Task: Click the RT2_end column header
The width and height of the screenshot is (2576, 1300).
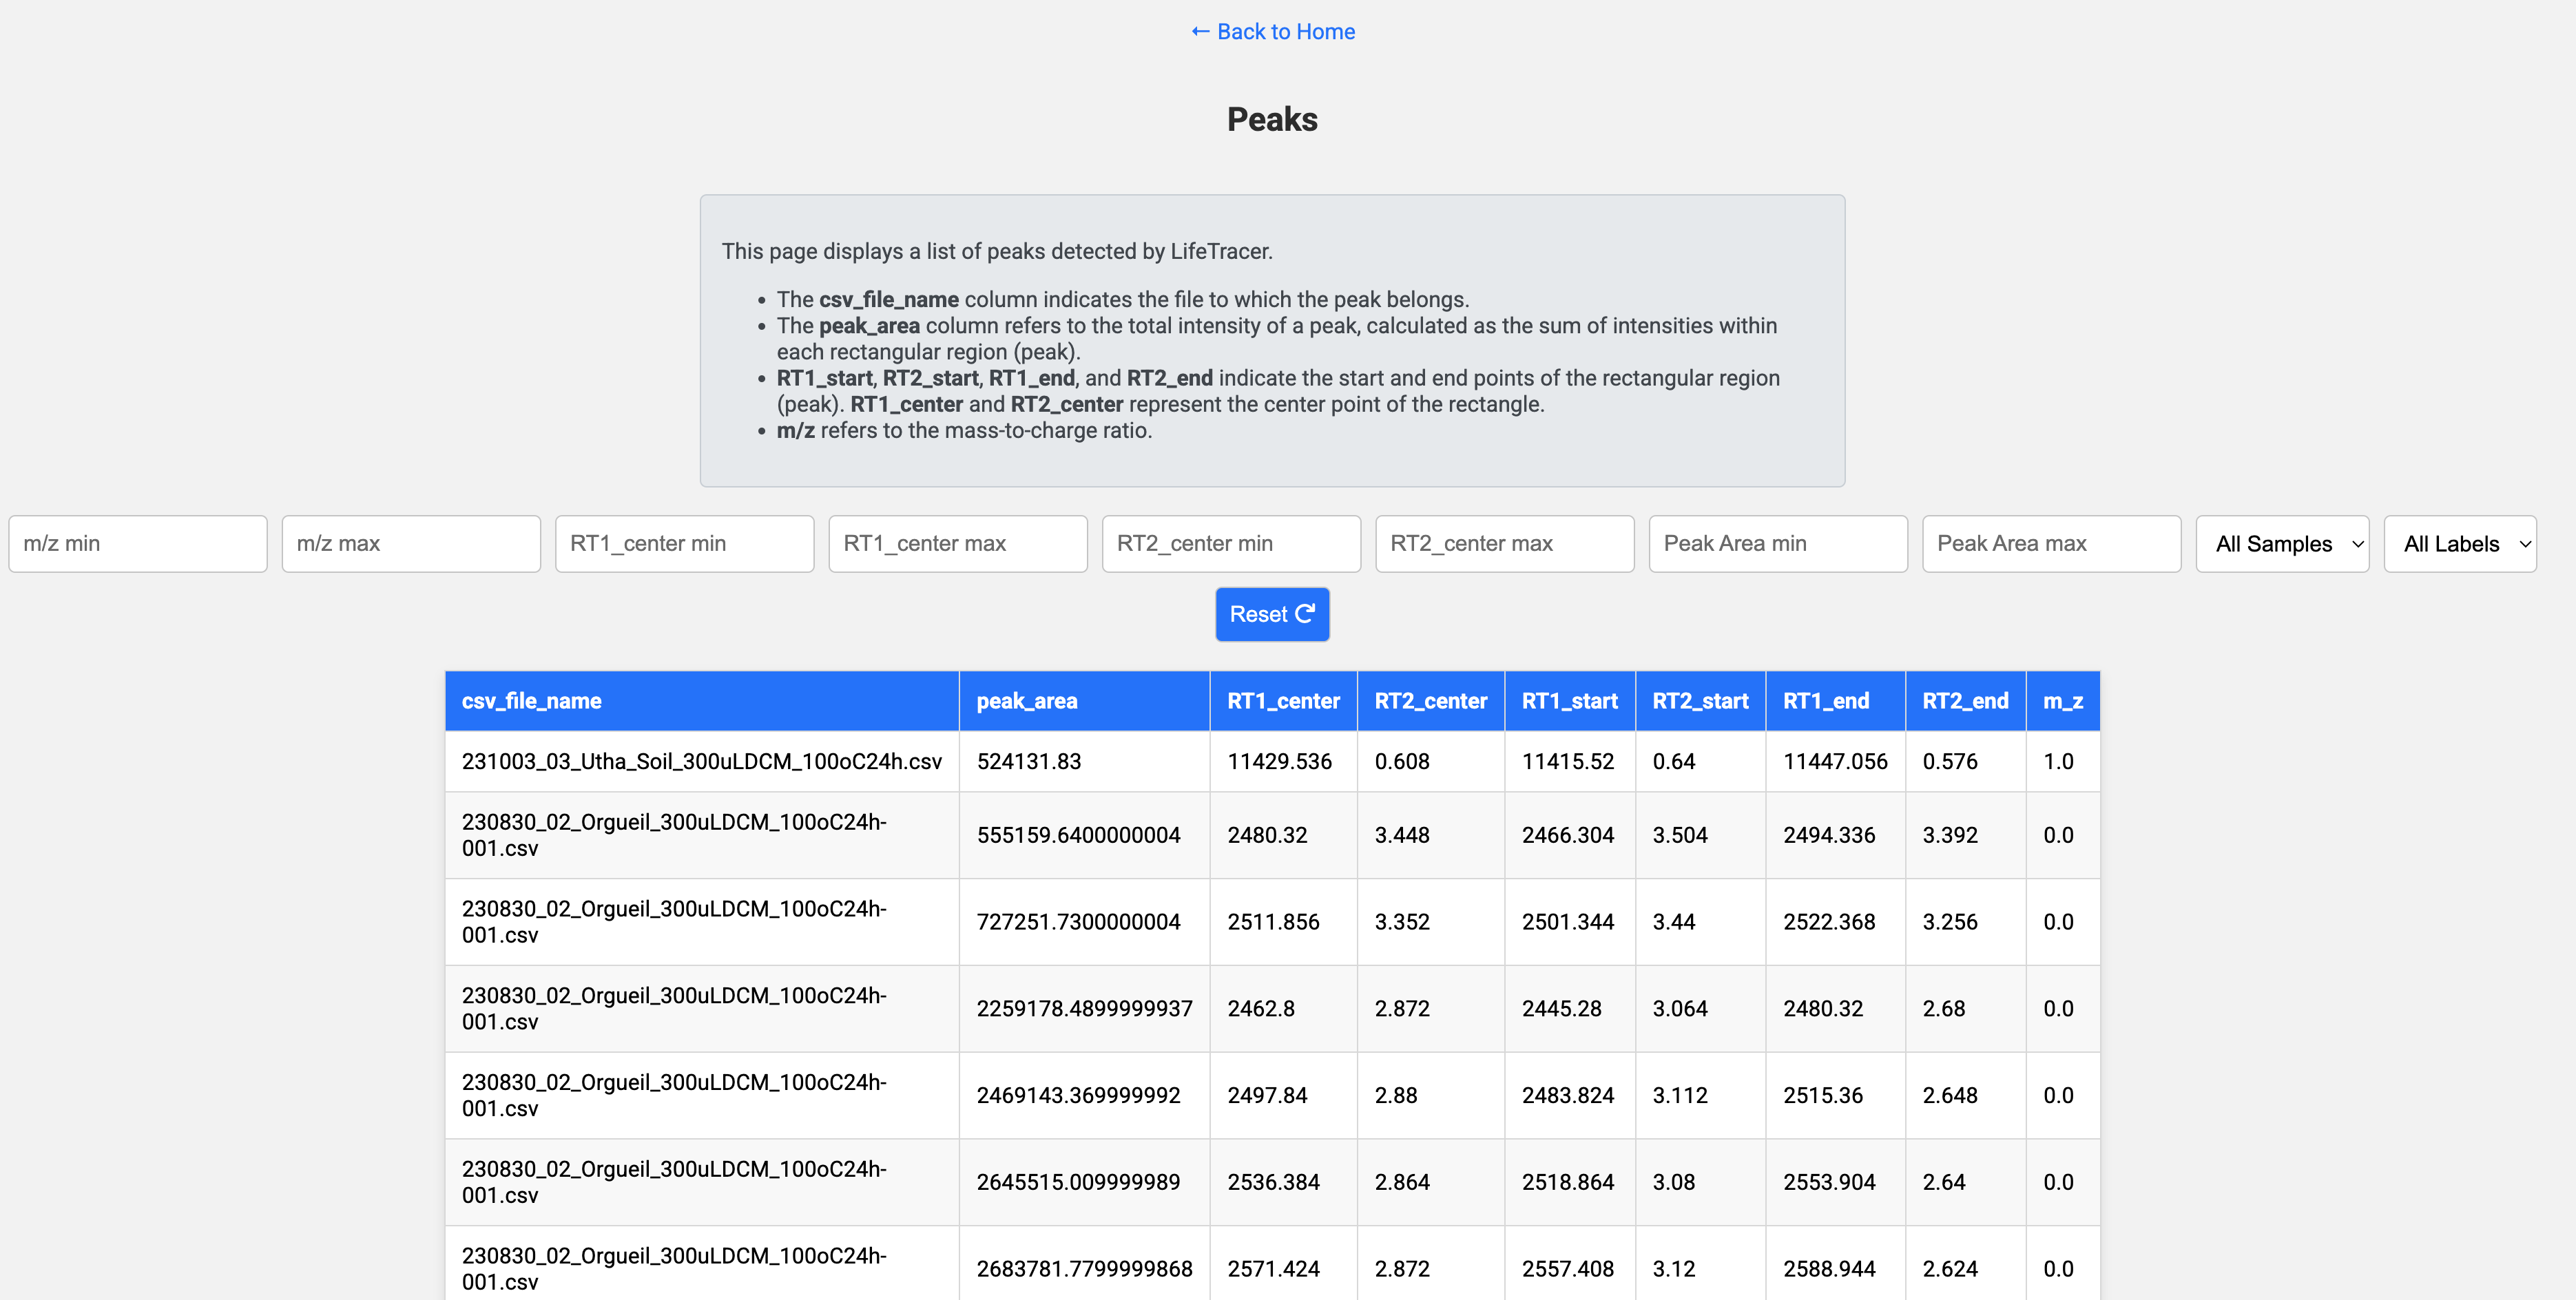Action: tap(1964, 701)
